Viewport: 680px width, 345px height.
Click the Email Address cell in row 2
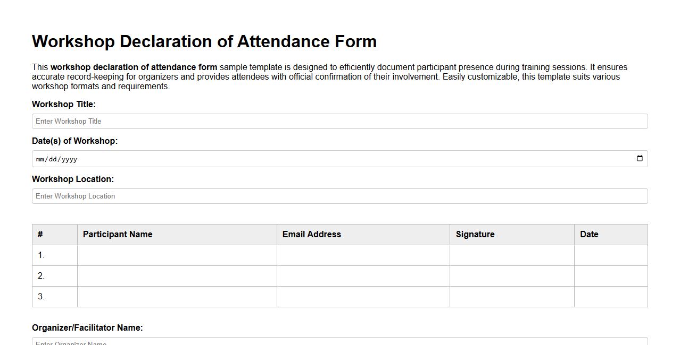tap(363, 275)
